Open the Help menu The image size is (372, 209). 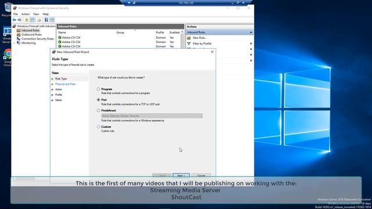pos(45,14)
